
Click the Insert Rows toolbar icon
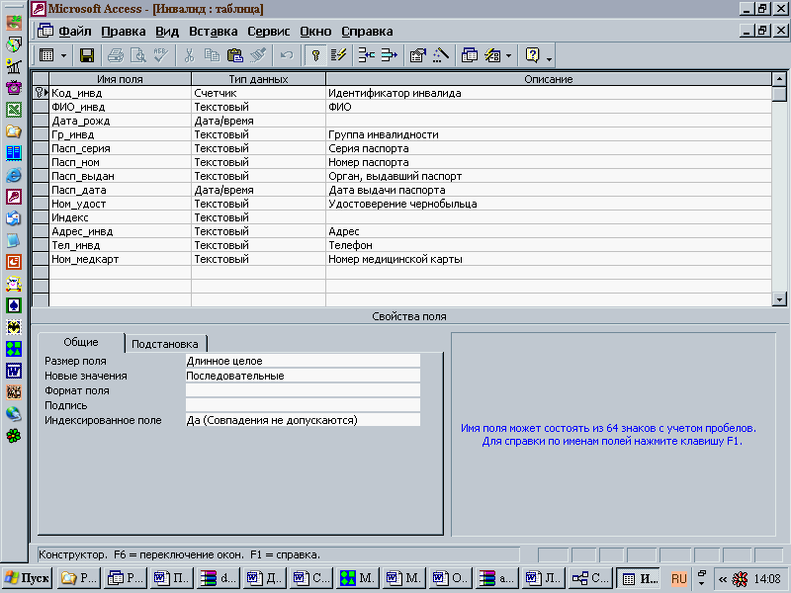[366, 55]
